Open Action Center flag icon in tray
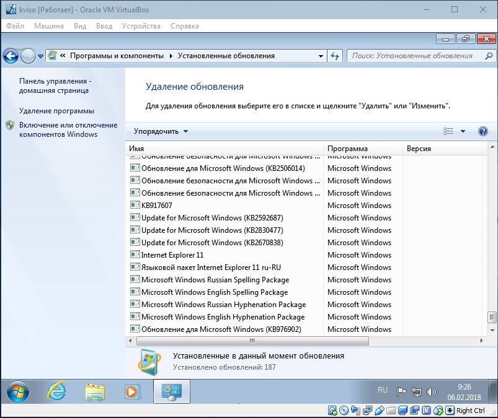 [401, 392]
